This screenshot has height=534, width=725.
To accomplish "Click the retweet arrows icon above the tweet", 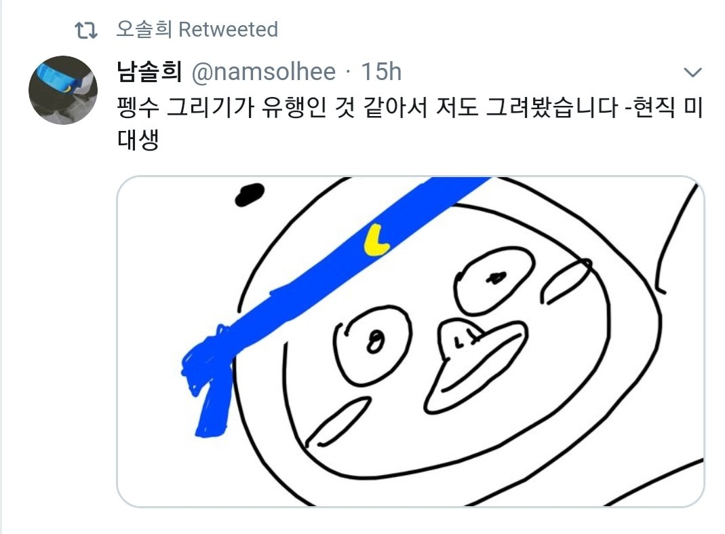I will 86,31.
